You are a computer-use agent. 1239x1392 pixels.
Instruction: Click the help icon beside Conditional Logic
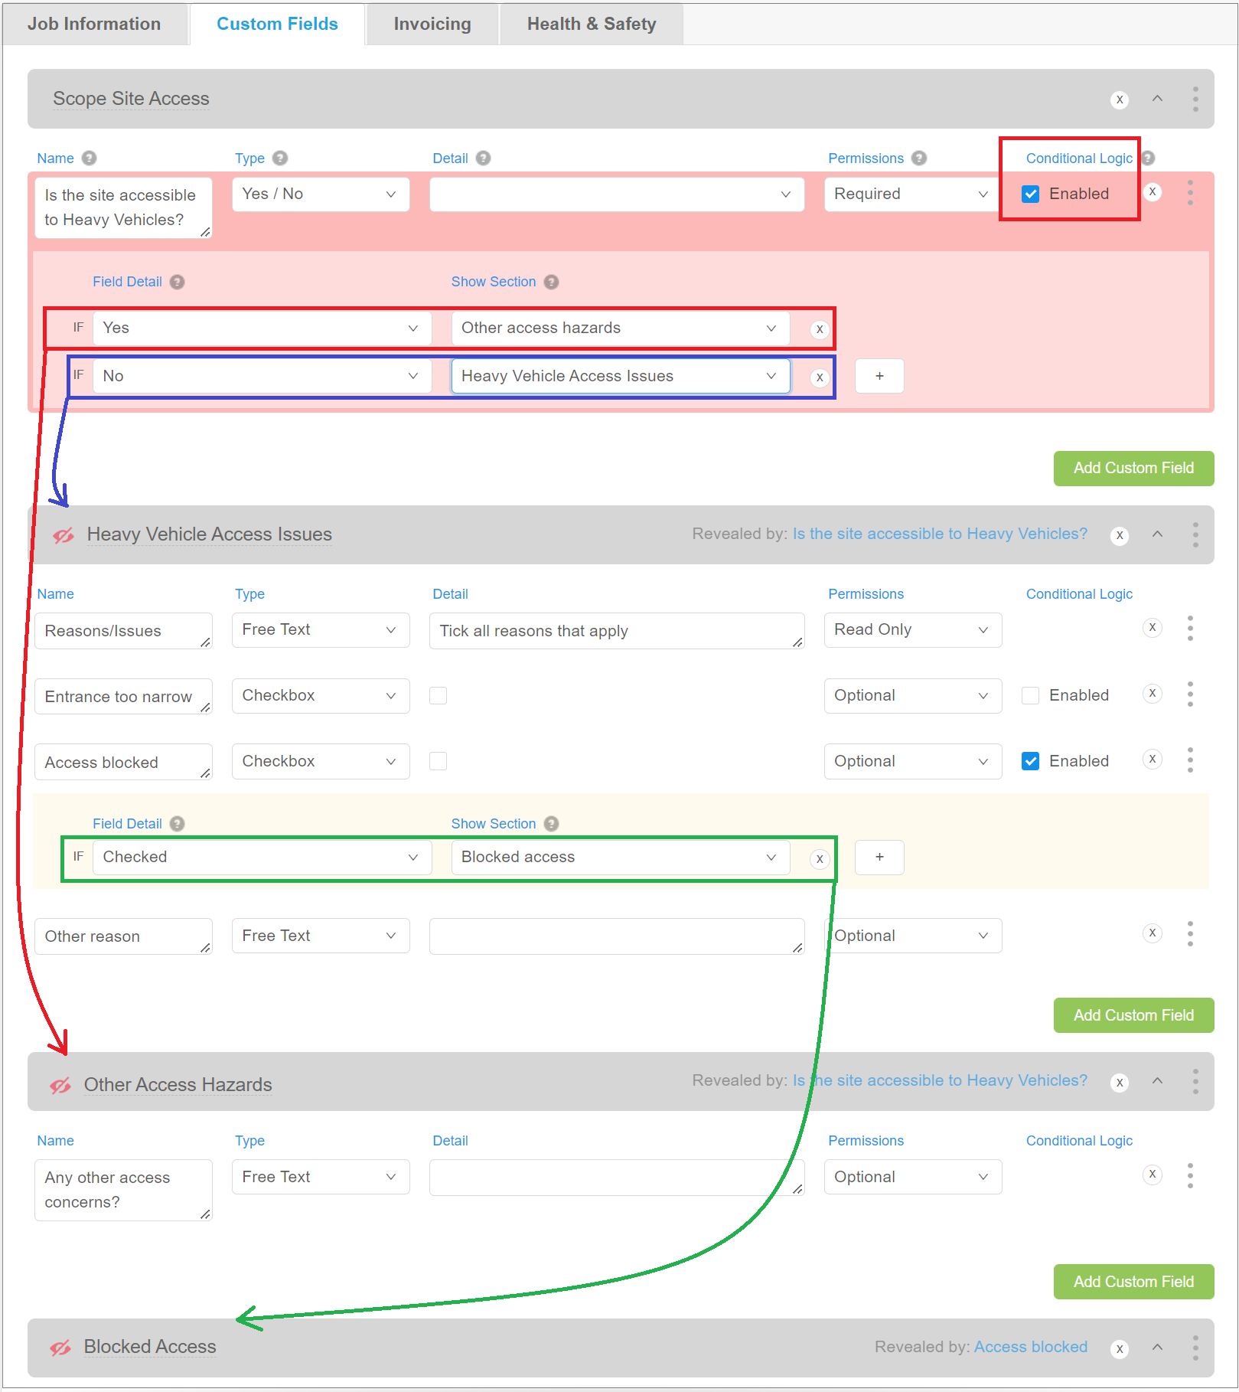pos(1147,158)
